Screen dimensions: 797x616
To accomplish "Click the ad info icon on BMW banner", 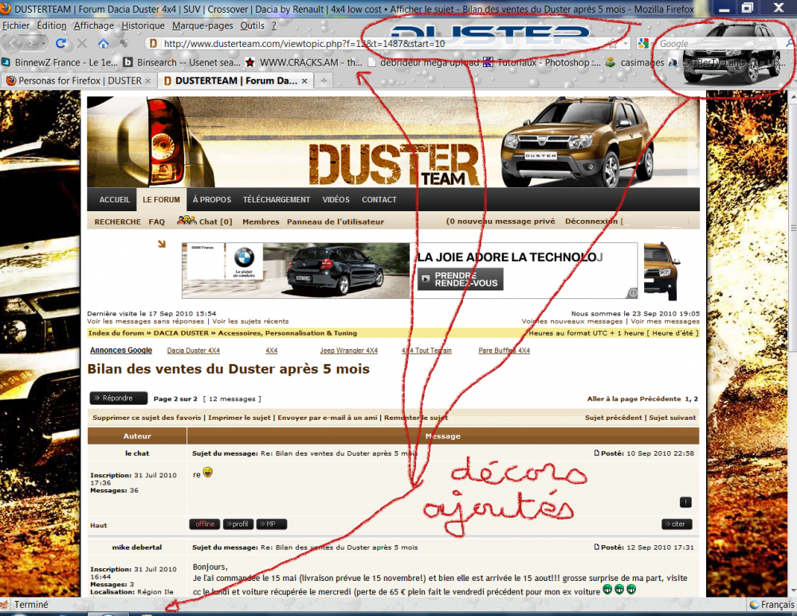I will 633,292.
